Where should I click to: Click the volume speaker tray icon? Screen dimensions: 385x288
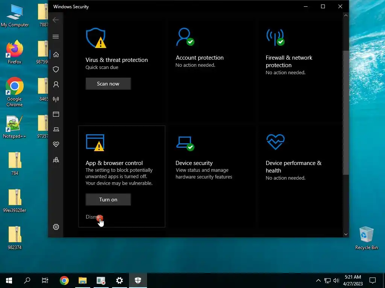pyautogui.click(x=336, y=280)
